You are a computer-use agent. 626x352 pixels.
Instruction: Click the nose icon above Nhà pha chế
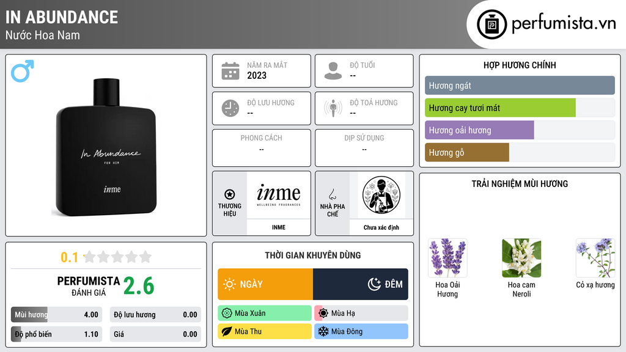point(332,194)
